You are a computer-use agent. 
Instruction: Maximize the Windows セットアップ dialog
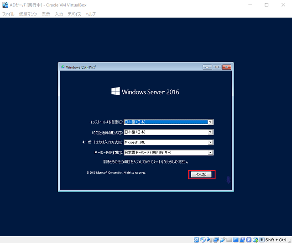click(x=217, y=67)
